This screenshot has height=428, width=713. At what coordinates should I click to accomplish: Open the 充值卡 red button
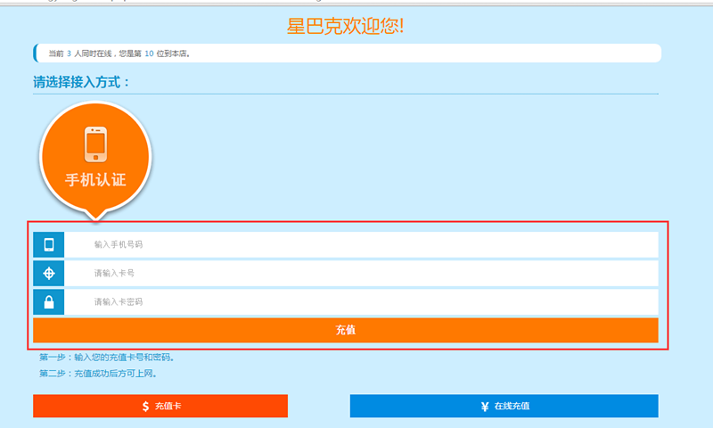tap(160, 406)
